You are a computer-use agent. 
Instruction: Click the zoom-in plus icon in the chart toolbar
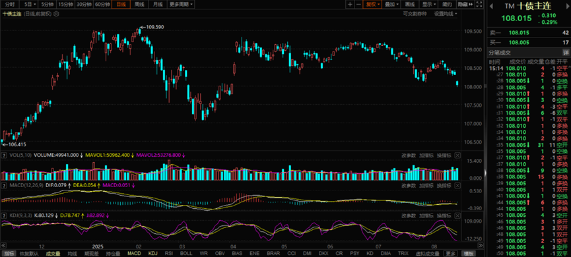click(350, 5)
